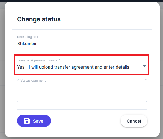Click empty area inside Status comment box bottom
Image resolution: width=163 pixels, height=139 pixels.
pos(82,97)
